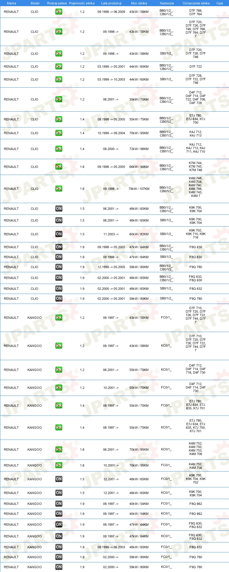The image size is (229, 572).
Task: Click the Rodzaj paliwa column header
Action: pyautogui.click(x=57, y=3)
